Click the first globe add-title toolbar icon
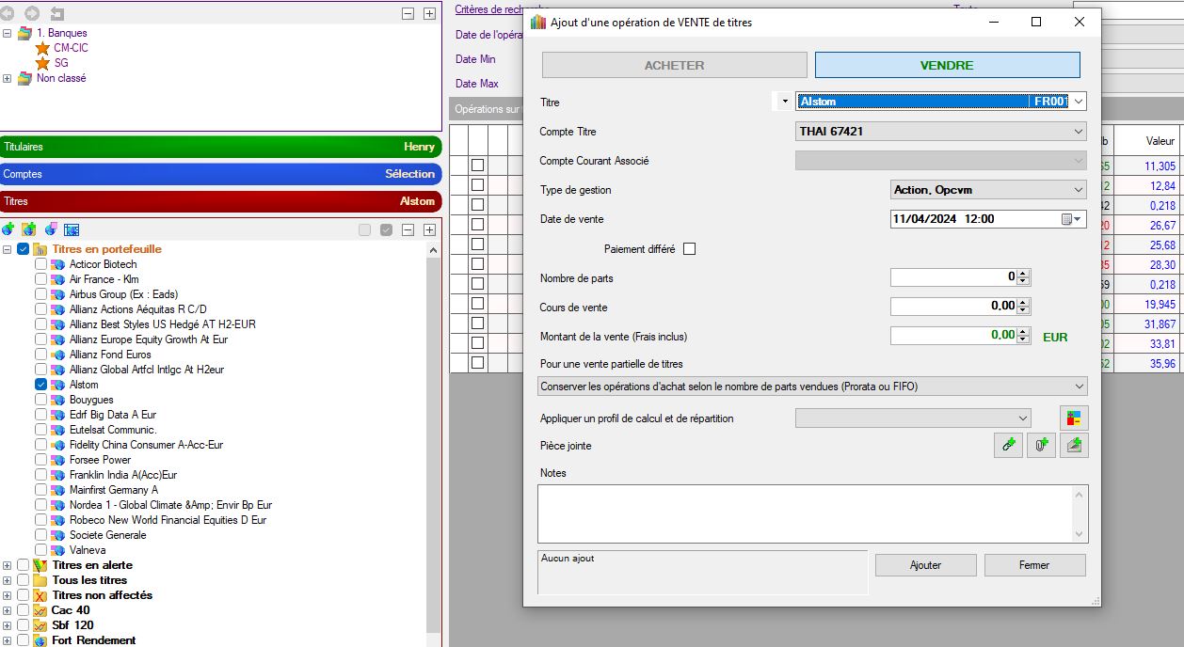The width and height of the screenshot is (1184, 647). point(9,229)
